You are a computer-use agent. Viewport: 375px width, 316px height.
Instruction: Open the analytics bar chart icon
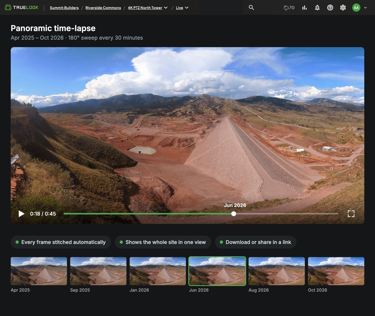(x=304, y=7)
